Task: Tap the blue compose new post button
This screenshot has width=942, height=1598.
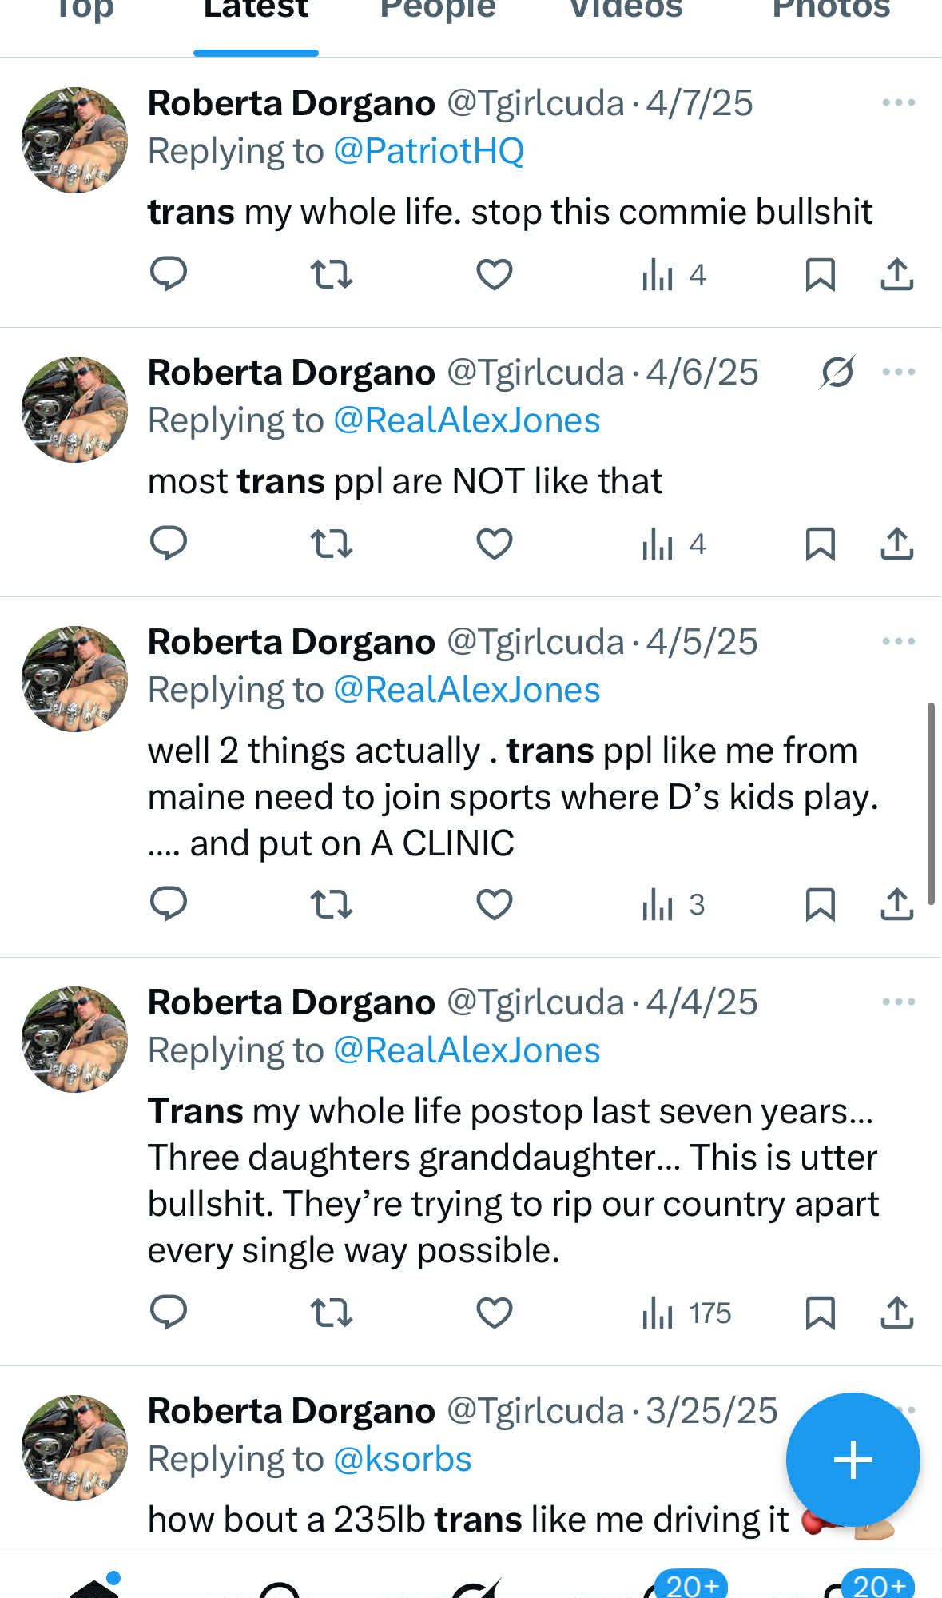Action: [853, 1460]
